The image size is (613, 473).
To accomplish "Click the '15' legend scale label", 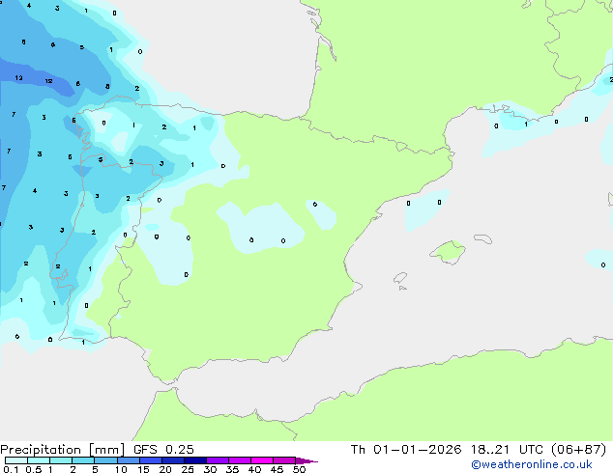I will (x=143, y=469).
